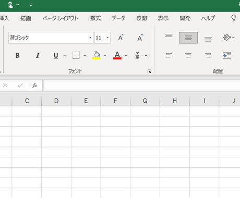
Task: Align text left
Action: [169, 55]
